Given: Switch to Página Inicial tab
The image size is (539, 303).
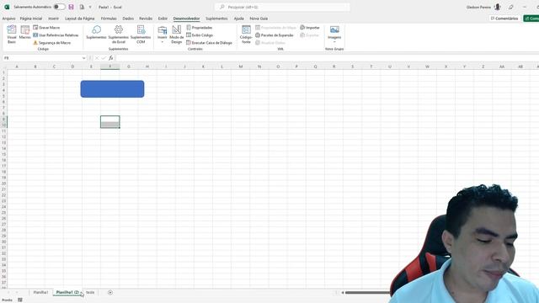Looking at the screenshot, I should click(31, 19).
